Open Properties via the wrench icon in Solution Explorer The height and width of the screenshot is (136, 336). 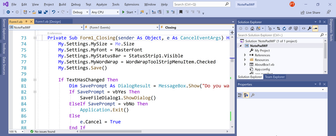point(309,29)
